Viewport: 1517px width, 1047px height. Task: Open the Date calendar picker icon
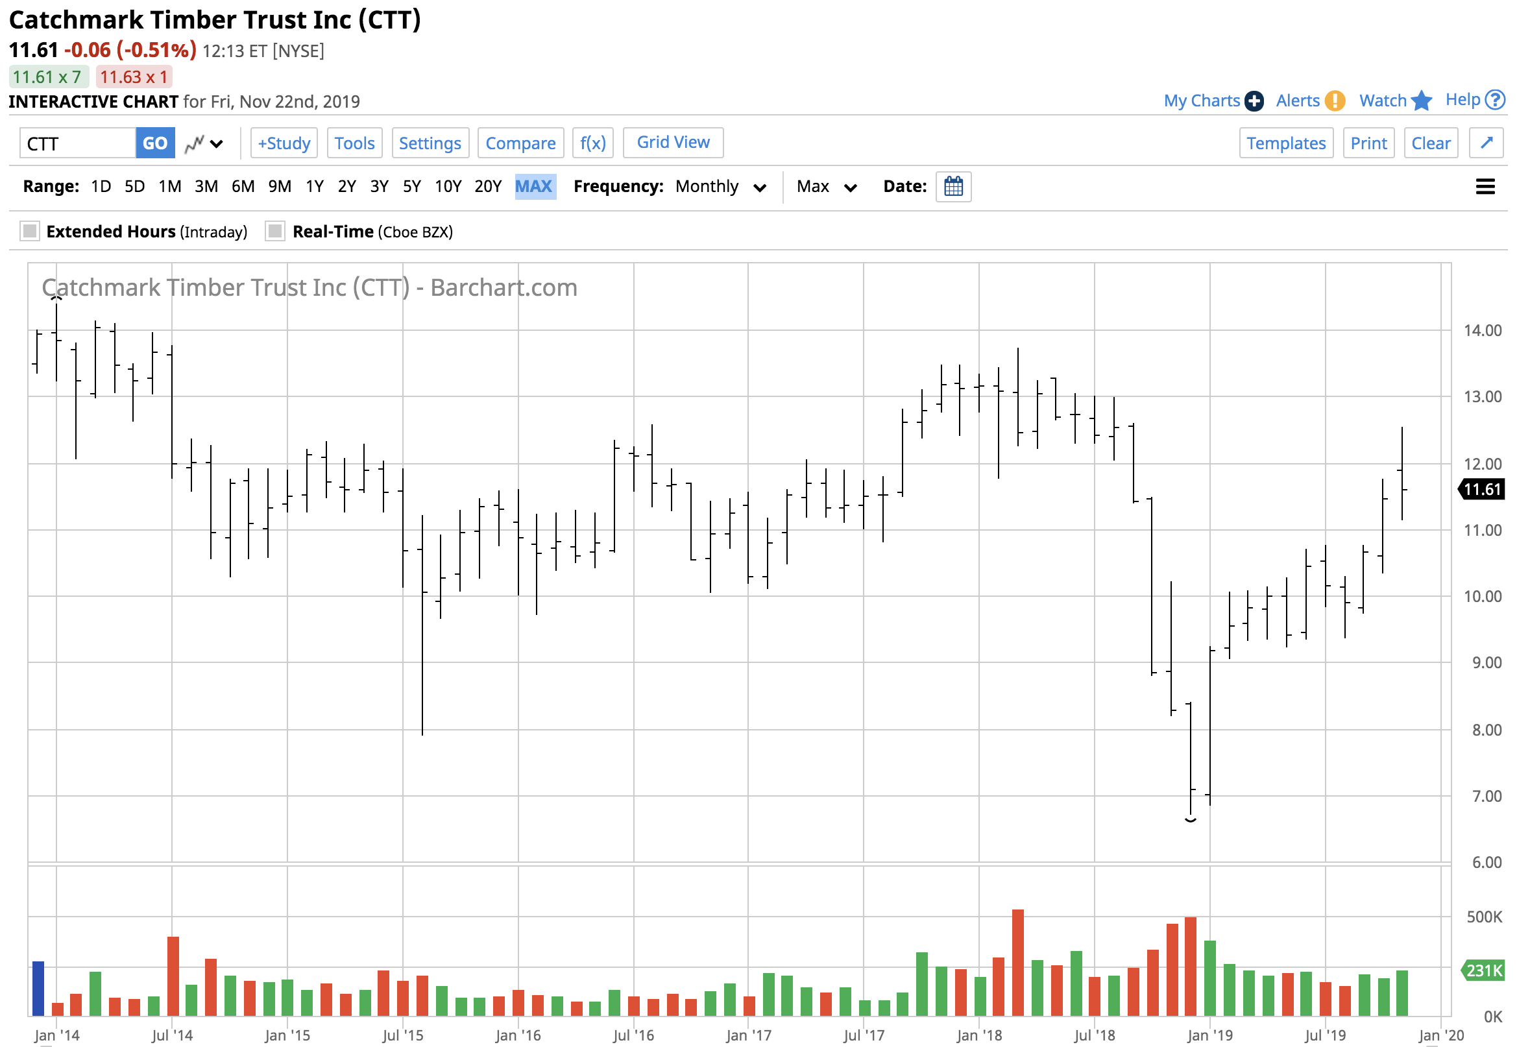(953, 187)
